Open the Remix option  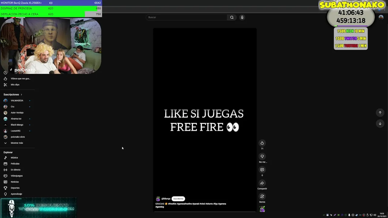tap(262, 197)
